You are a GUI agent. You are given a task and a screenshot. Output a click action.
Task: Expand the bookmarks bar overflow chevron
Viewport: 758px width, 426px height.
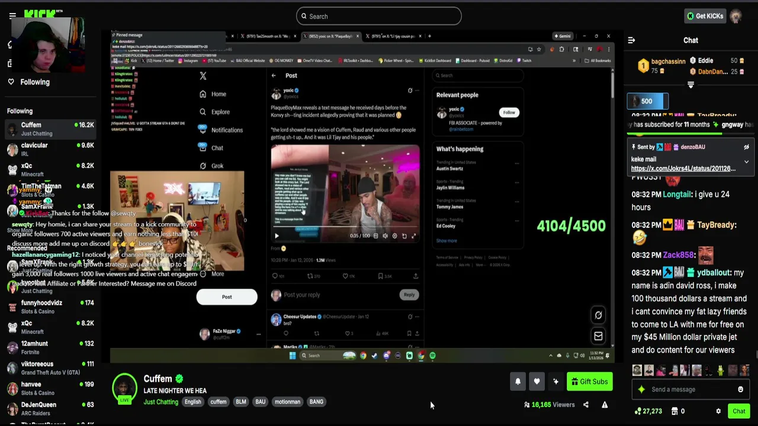pyautogui.click(x=574, y=60)
